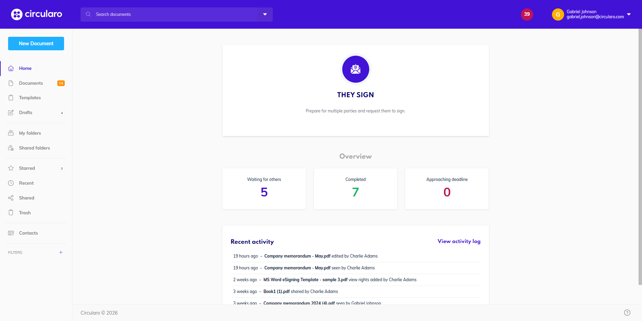Click the Waiting for others counter card

pyautogui.click(x=264, y=189)
